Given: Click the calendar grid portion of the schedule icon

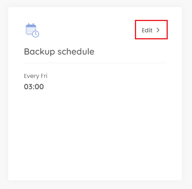Looking at the screenshot, I should pyautogui.click(x=31, y=30).
